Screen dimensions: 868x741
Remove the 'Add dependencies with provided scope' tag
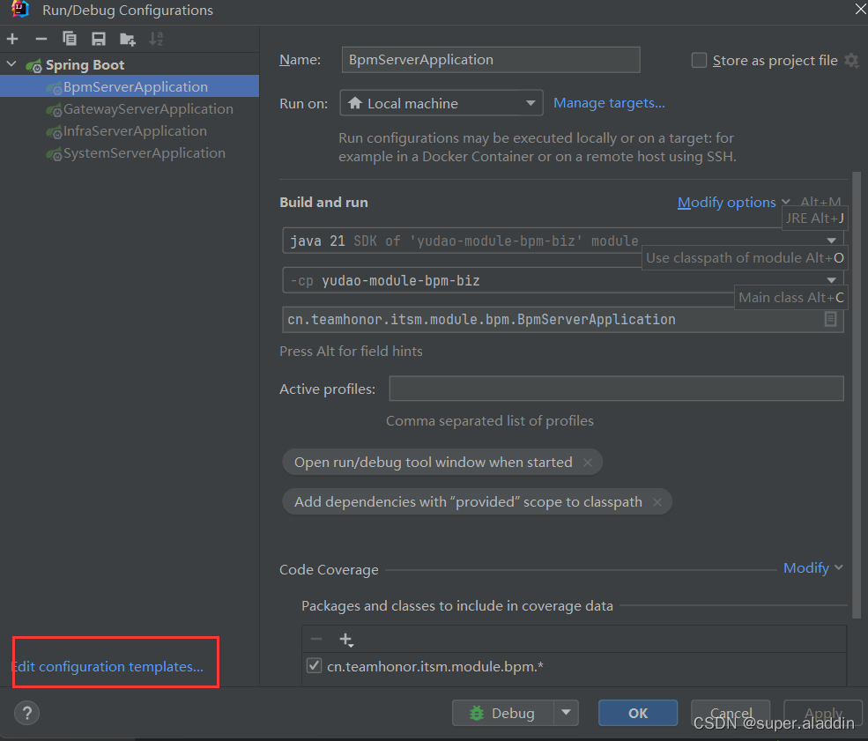point(657,502)
